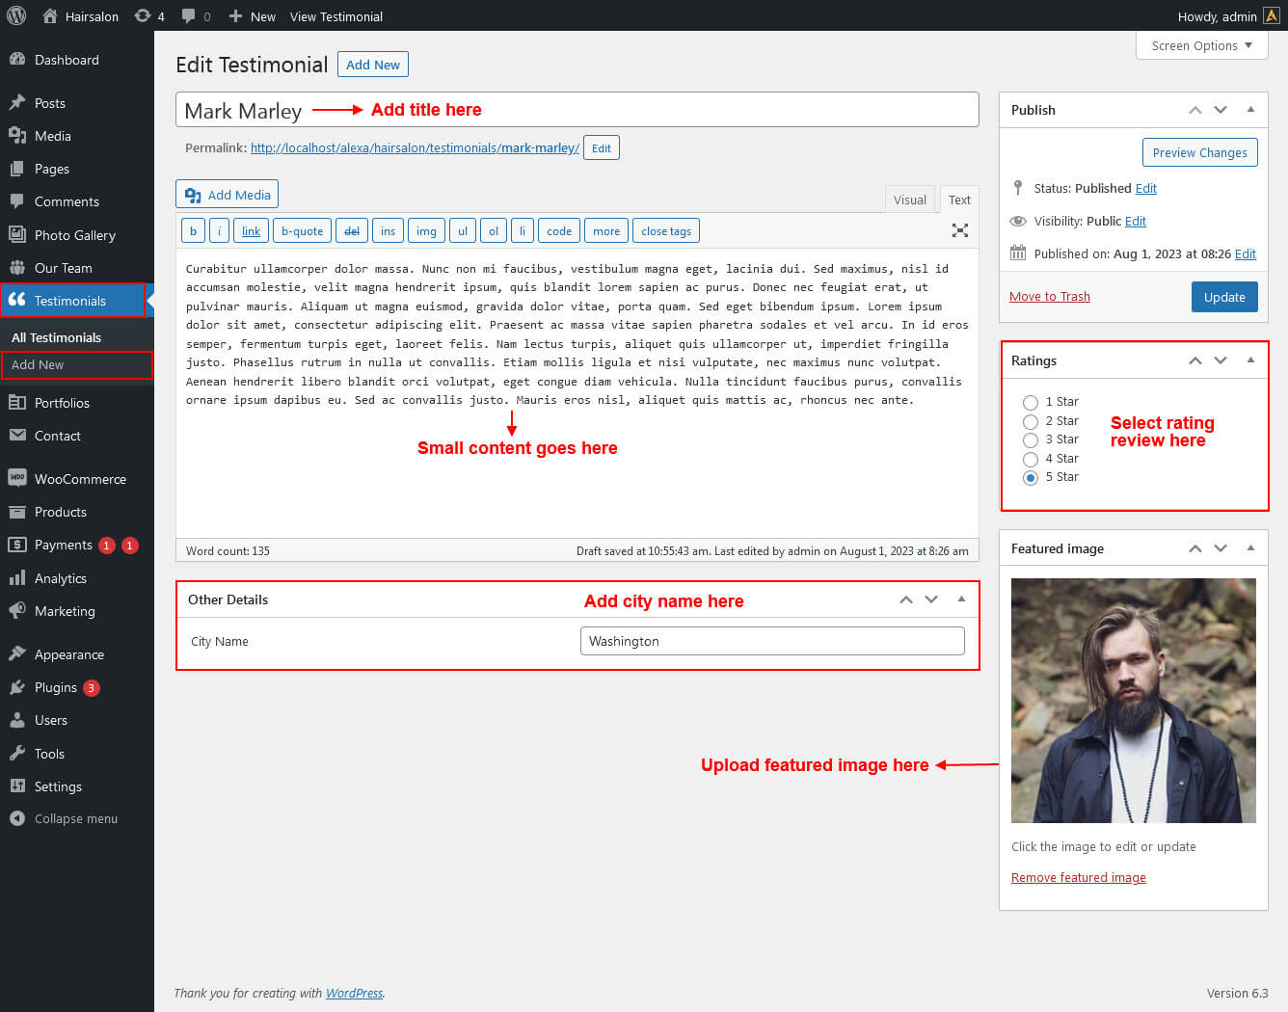Image resolution: width=1288 pixels, height=1012 pixels.
Task: Edit the permalink slug button
Action: (x=602, y=148)
